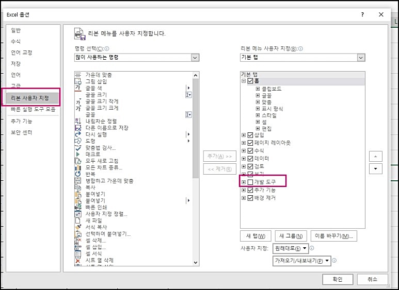The width and height of the screenshot is (399, 290).
Task: Click the 시트 열 삭제 icon
Action: (x=78, y=260)
